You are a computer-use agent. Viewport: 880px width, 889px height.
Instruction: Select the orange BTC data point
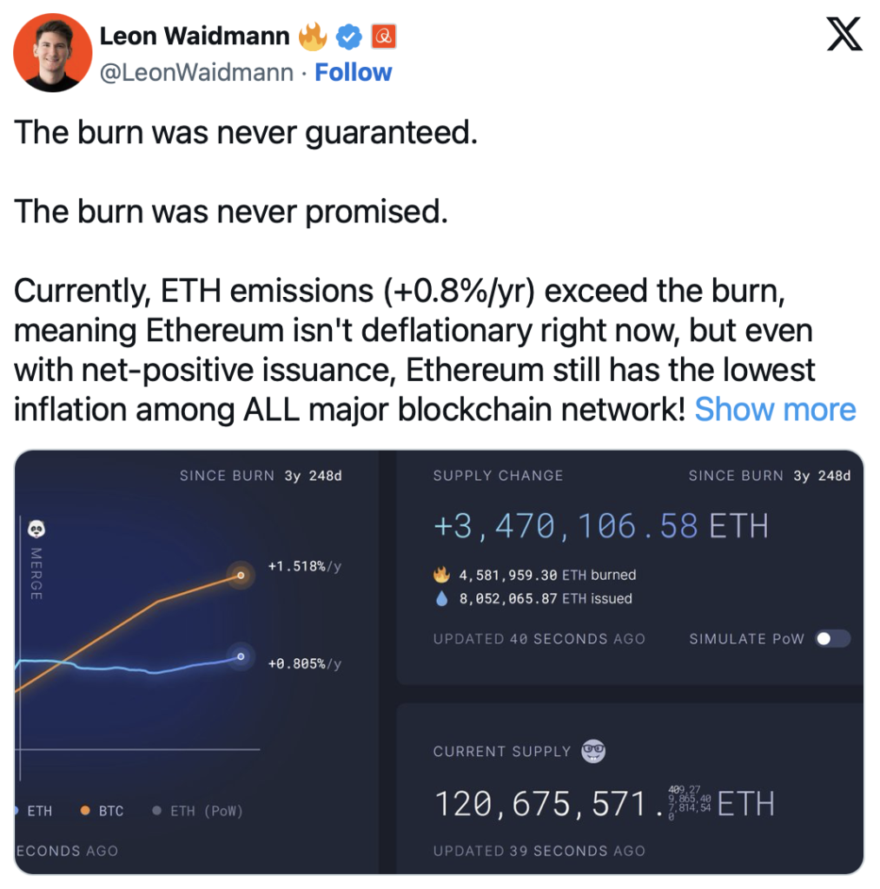241,576
